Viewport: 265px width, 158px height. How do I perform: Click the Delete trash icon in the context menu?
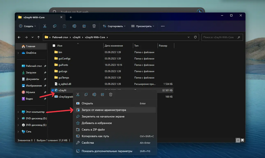pos(111,95)
